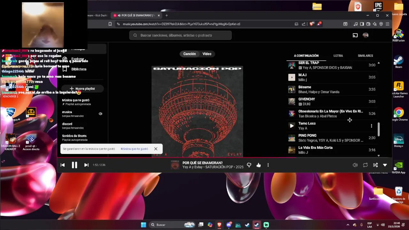Select Obsesionario En La Mayor track
This screenshot has height=230, width=409.
pos(332,114)
